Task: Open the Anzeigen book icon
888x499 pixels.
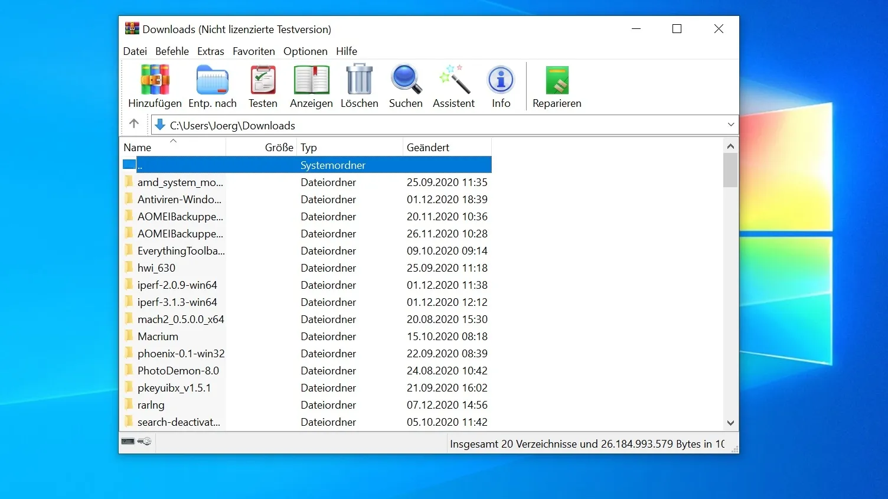Action: (311, 86)
